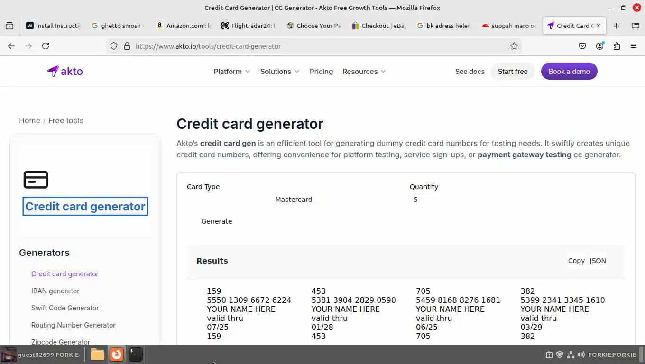Screen dimensions: 645x364
Task: Open the Firefox View icon in tab bar
Action: (9, 26)
